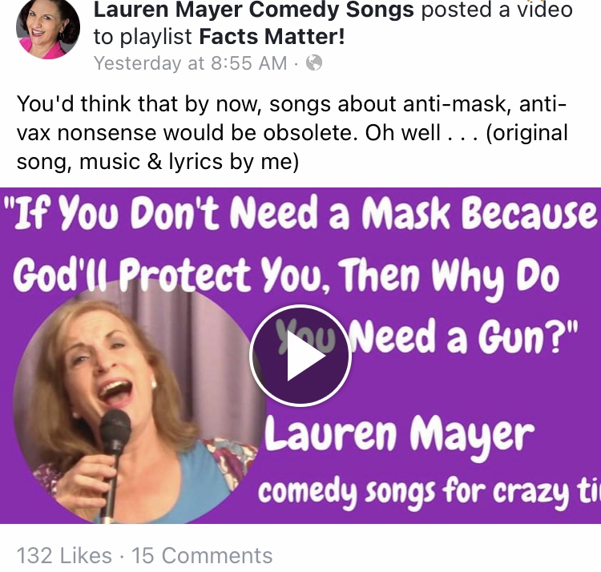Play the Lauren Mayer comedy video
The width and height of the screenshot is (601, 572).
pos(300,355)
